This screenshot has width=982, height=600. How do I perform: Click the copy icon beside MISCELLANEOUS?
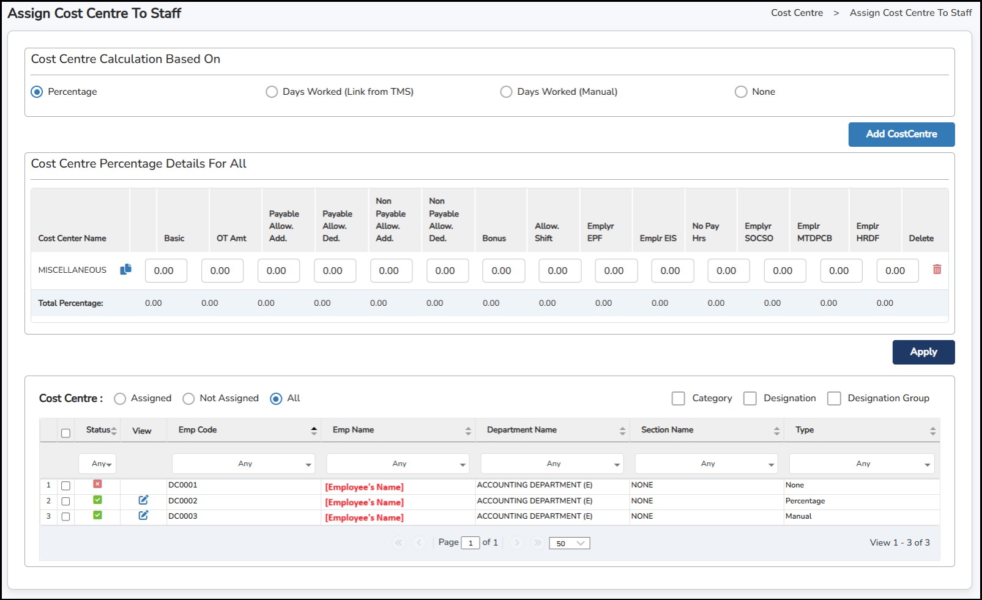[125, 270]
